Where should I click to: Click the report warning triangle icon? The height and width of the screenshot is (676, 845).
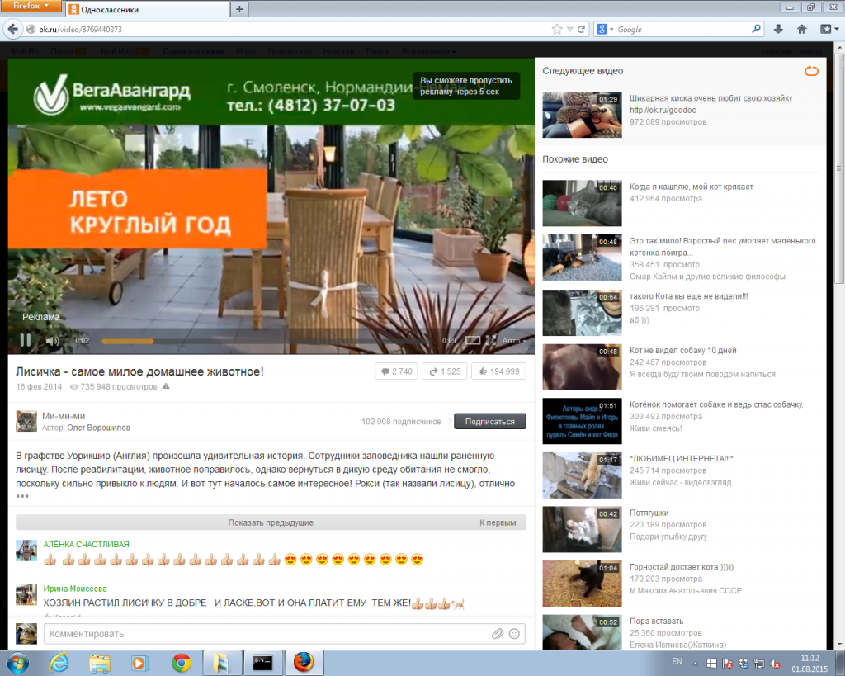pyautogui.click(x=166, y=386)
